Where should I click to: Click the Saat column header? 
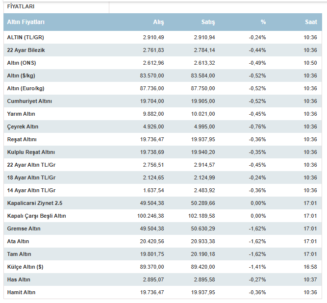[311, 22]
